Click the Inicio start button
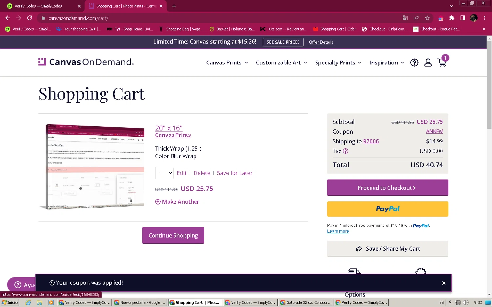Image resolution: width=492 pixels, height=307 pixels. (10, 302)
